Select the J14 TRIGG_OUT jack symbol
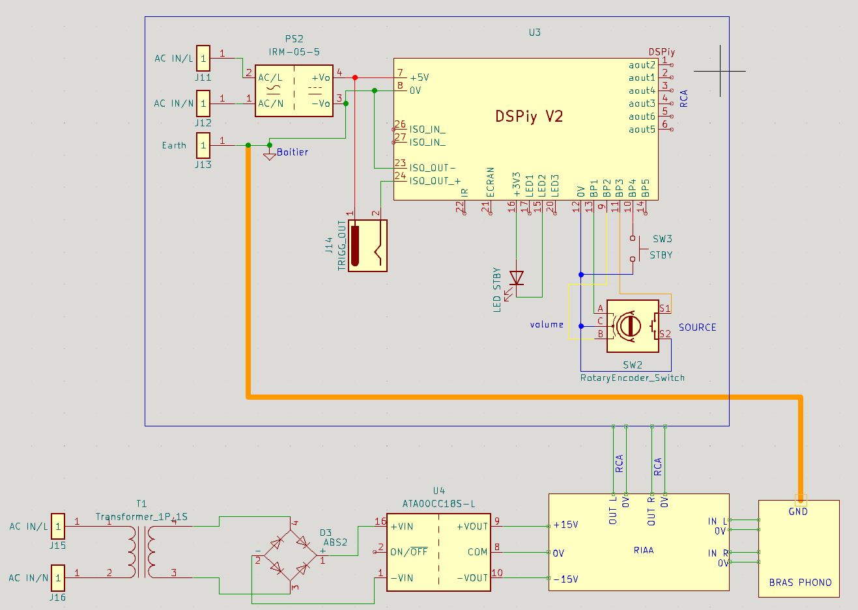 pyautogui.click(x=367, y=245)
